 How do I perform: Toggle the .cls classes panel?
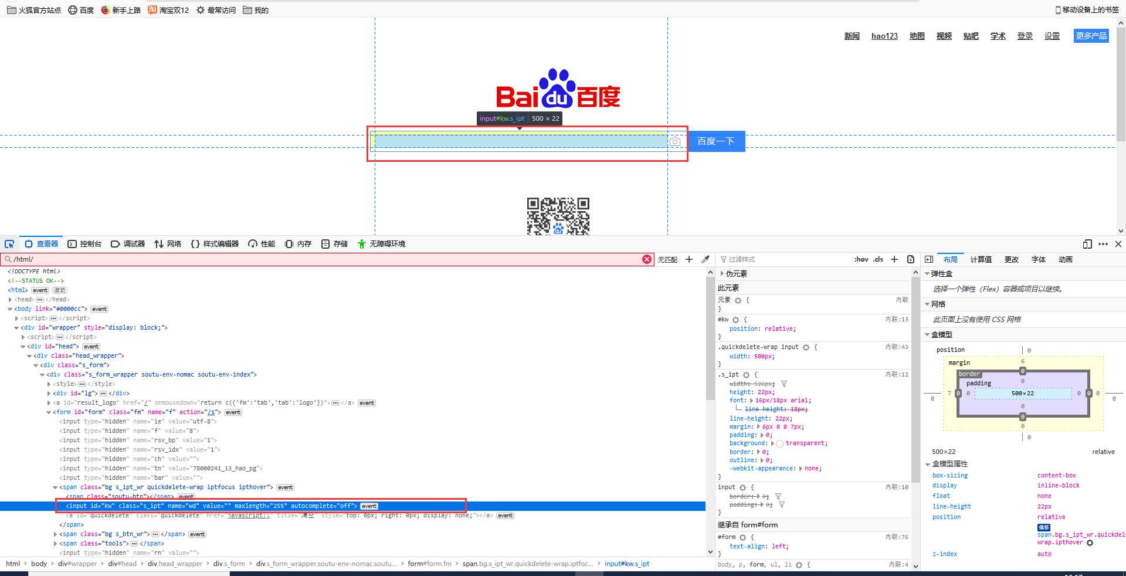(x=878, y=259)
